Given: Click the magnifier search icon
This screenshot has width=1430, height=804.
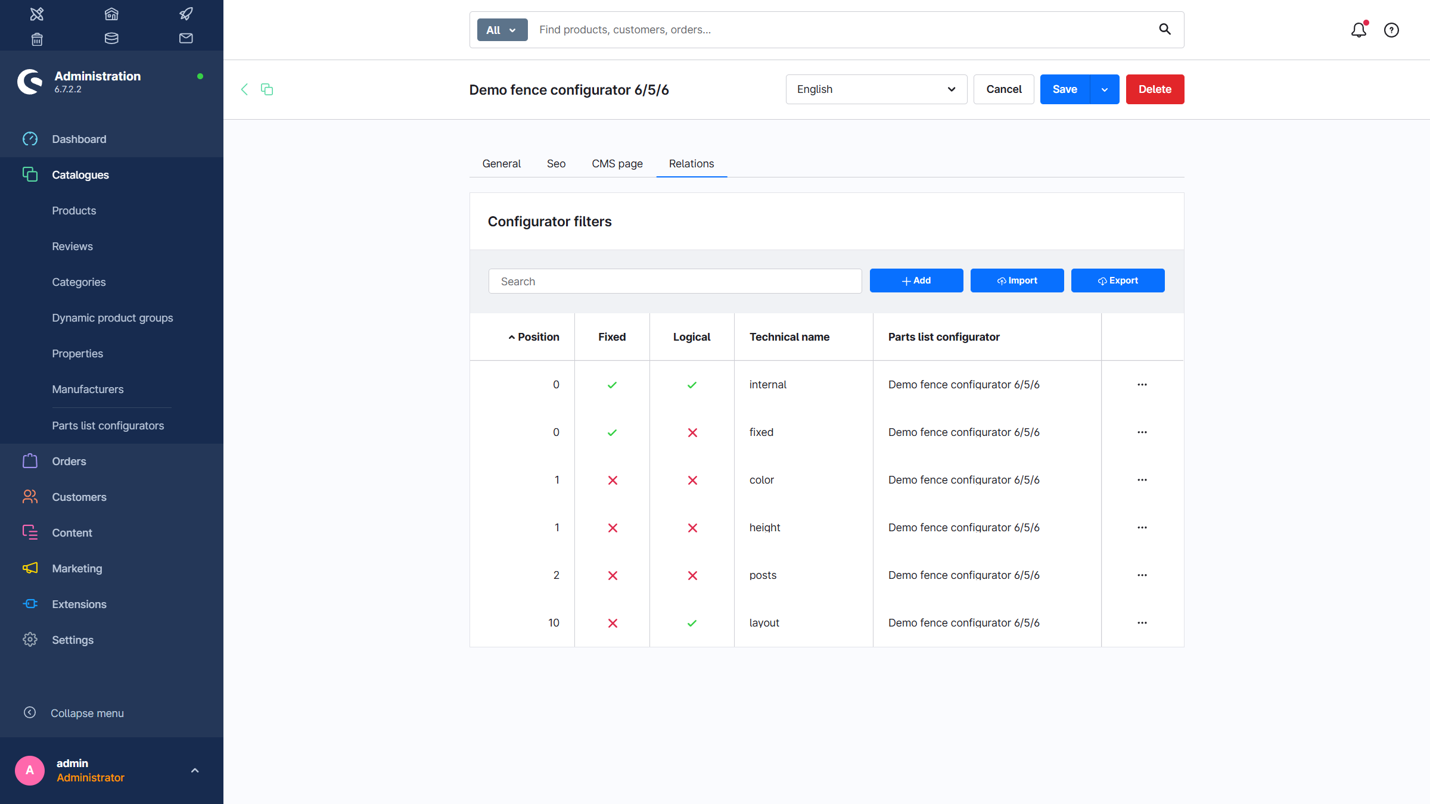Looking at the screenshot, I should 1165,29.
